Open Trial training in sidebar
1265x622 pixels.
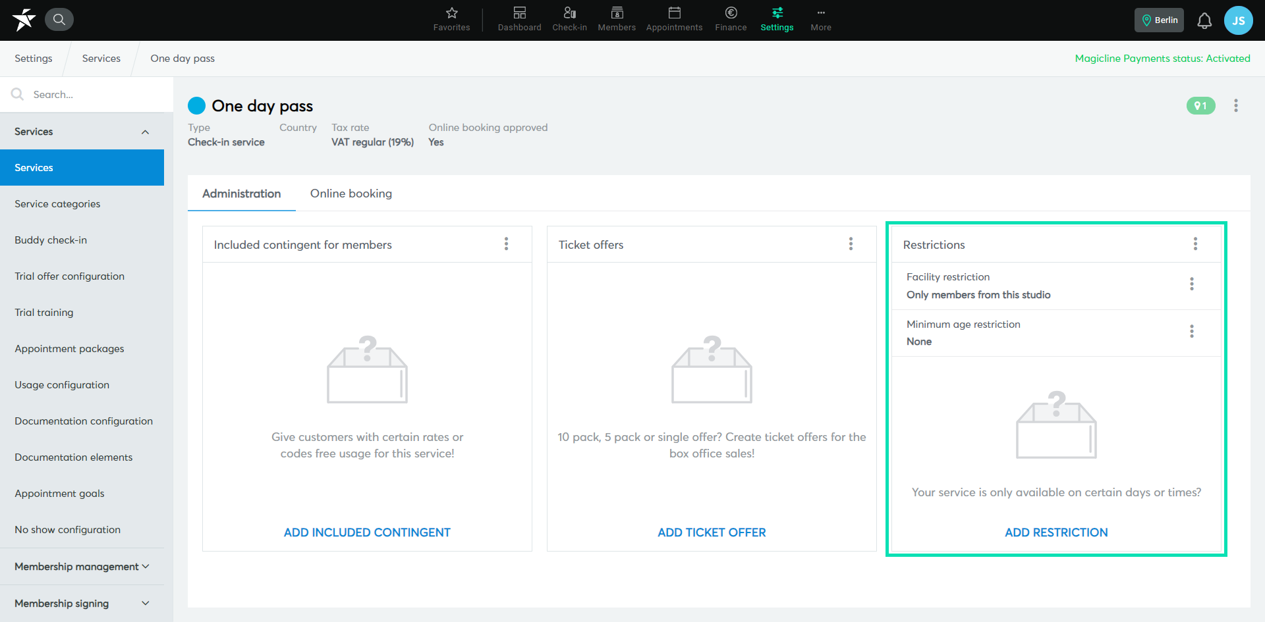pos(82,313)
